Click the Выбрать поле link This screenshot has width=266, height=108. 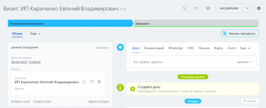[21, 102]
